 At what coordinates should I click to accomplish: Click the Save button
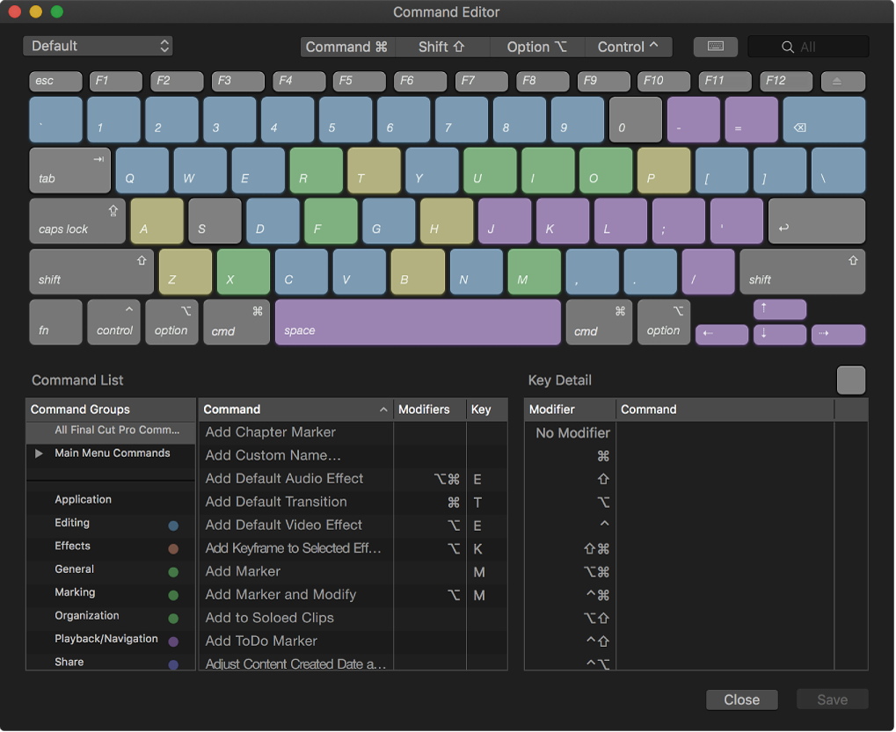tap(831, 699)
